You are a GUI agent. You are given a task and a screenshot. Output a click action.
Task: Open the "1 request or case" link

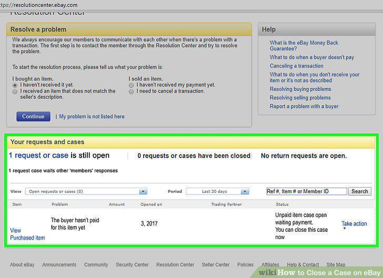click(x=38, y=156)
